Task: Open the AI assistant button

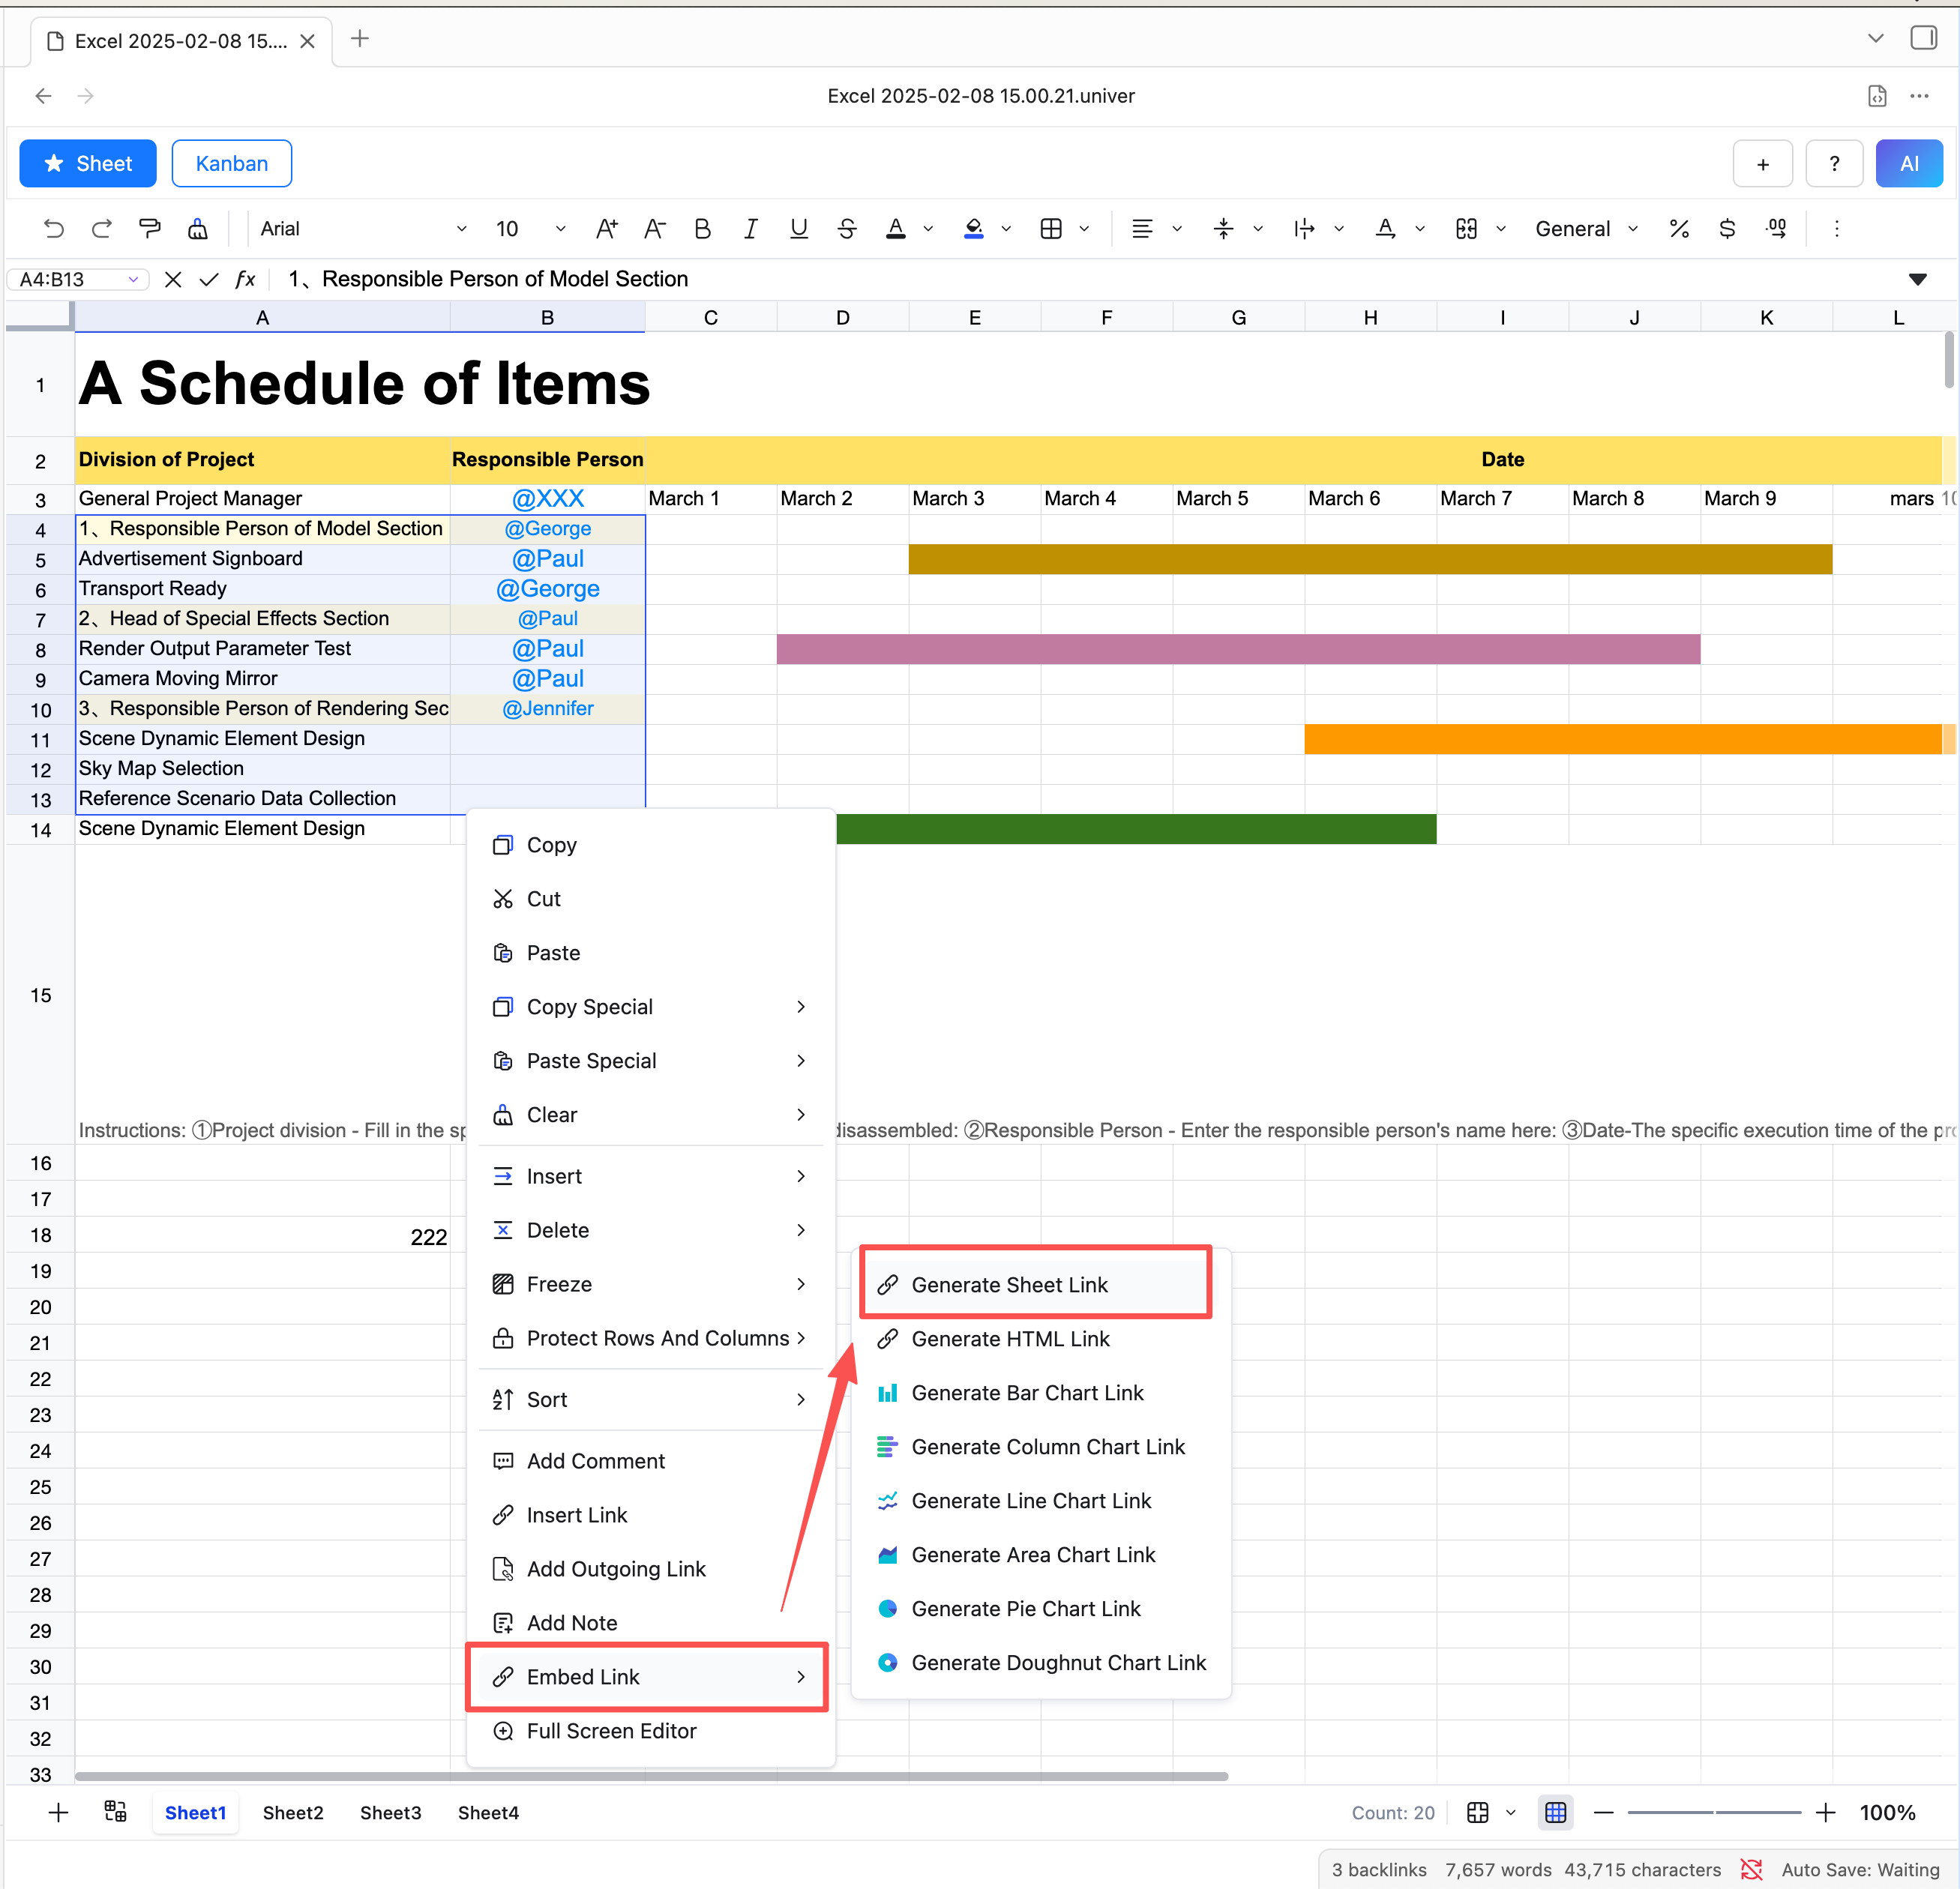Action: pyautogui.click(x=1908, y=164)
